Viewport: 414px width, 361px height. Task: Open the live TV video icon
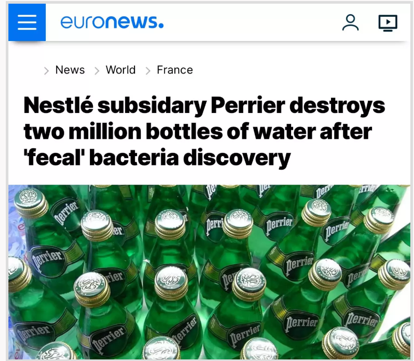click(x=388, y=23)
